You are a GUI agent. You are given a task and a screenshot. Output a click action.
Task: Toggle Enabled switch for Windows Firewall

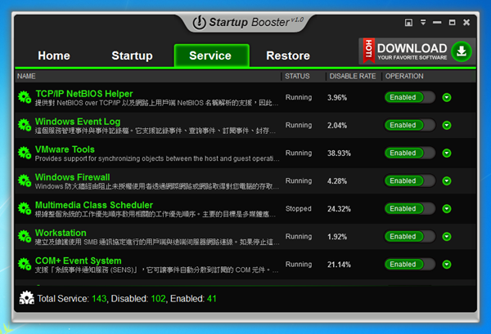[410, 180]
